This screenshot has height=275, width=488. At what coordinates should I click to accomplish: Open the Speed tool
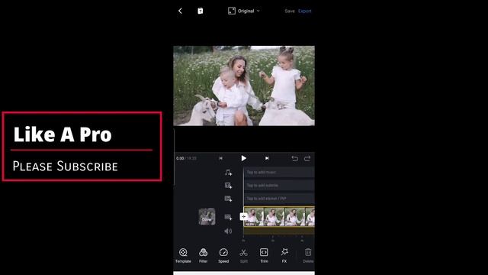click(x=223, y=255)
